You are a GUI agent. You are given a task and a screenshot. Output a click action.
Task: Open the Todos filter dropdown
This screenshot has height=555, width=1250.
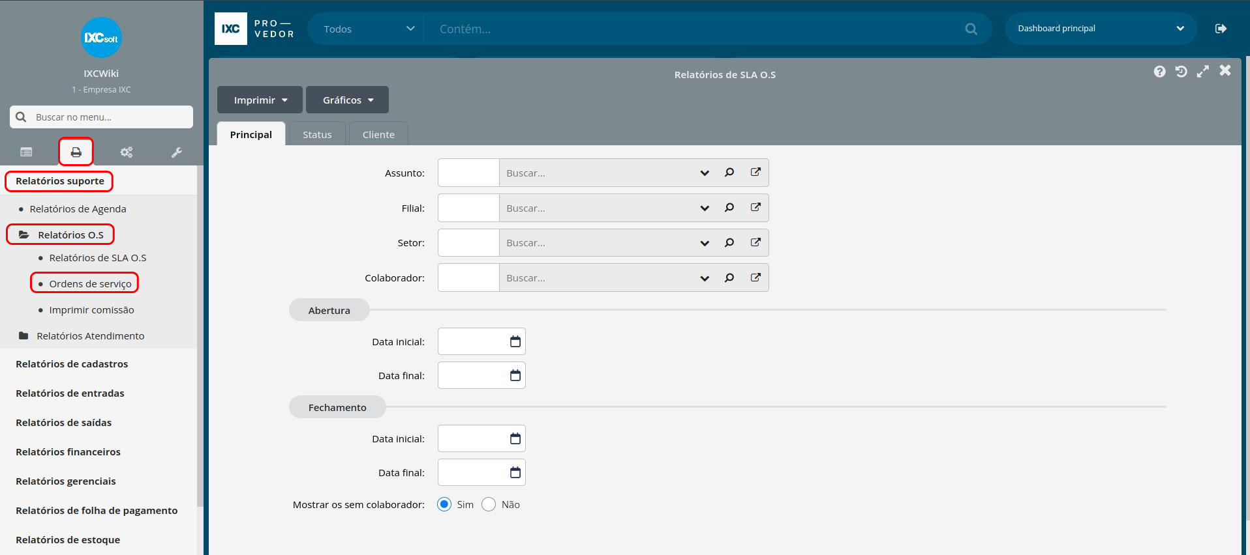[x=365, y=29]
